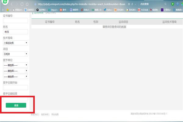Open the http:// bookmark with green icon
This screenshot has height=122, width=183.
[x=53, y=10]
